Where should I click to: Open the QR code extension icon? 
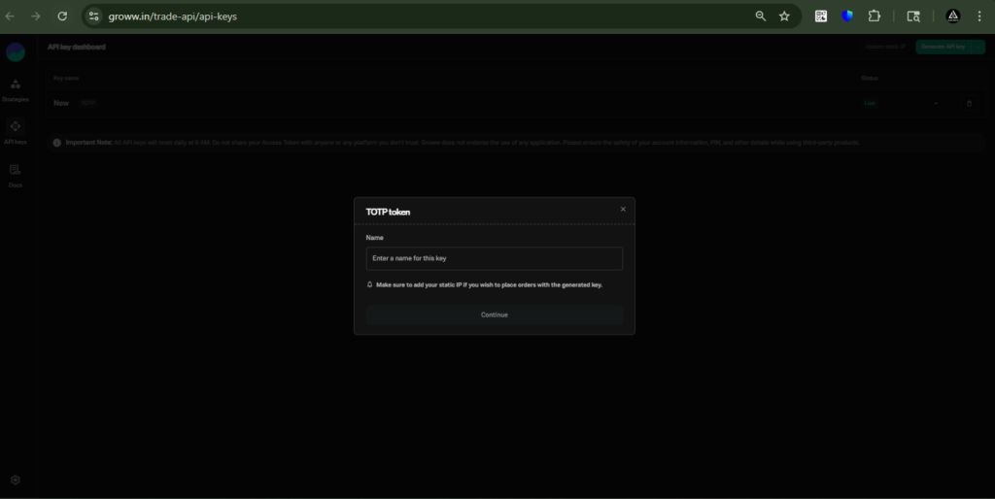821,17
